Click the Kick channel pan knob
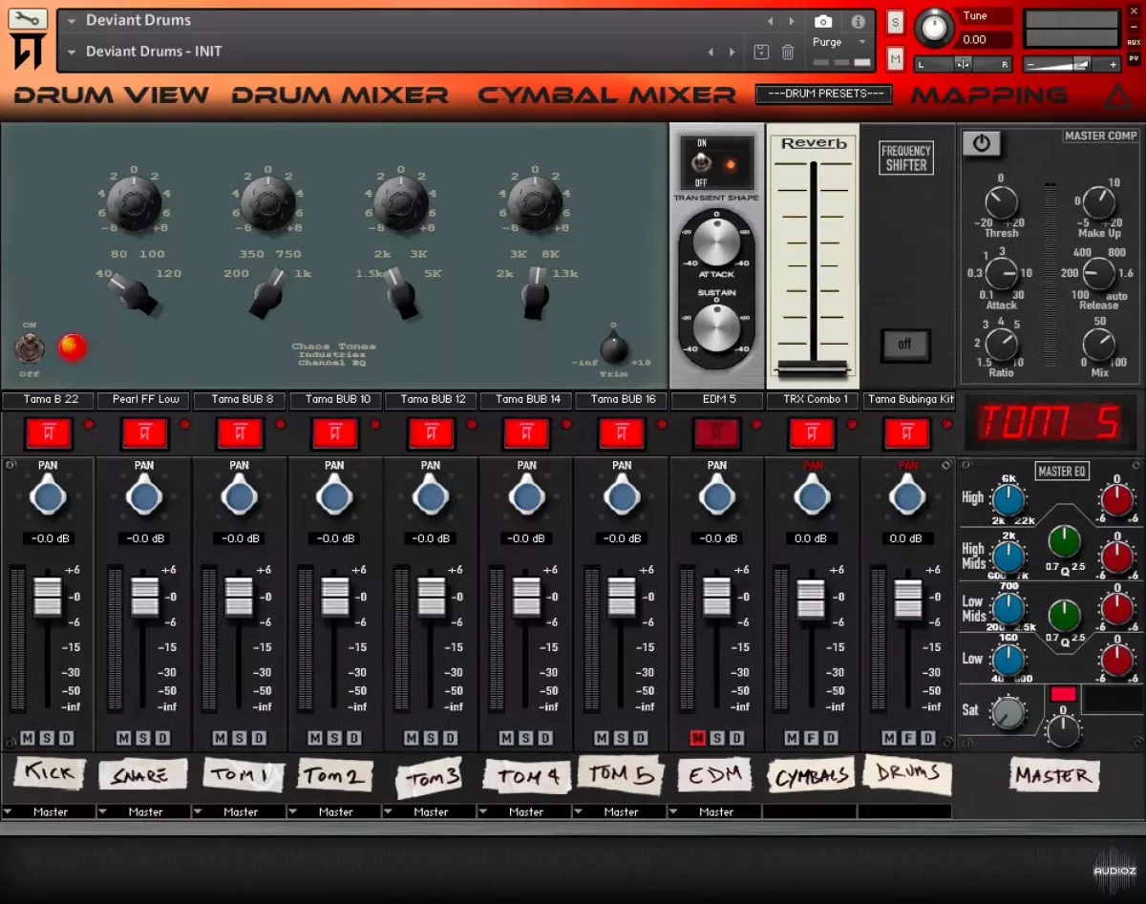 tap(48, 496)
